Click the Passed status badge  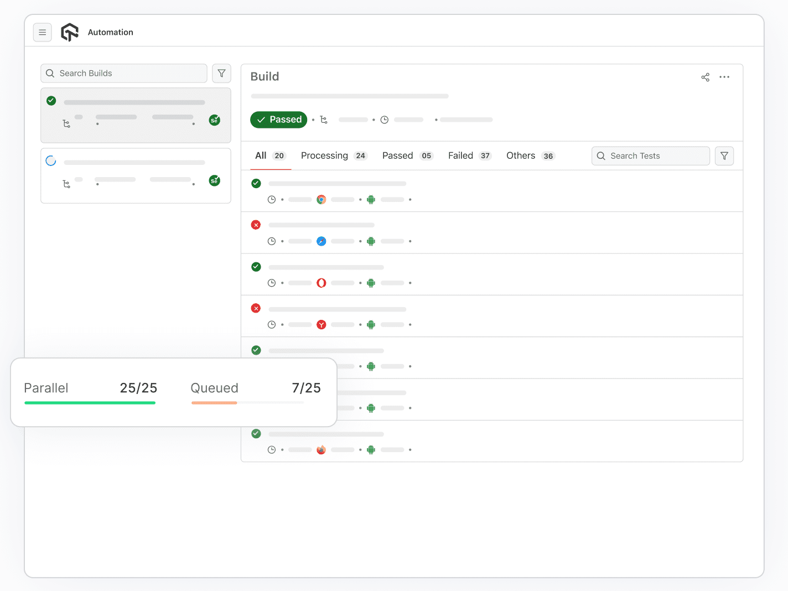click(278, 120)
